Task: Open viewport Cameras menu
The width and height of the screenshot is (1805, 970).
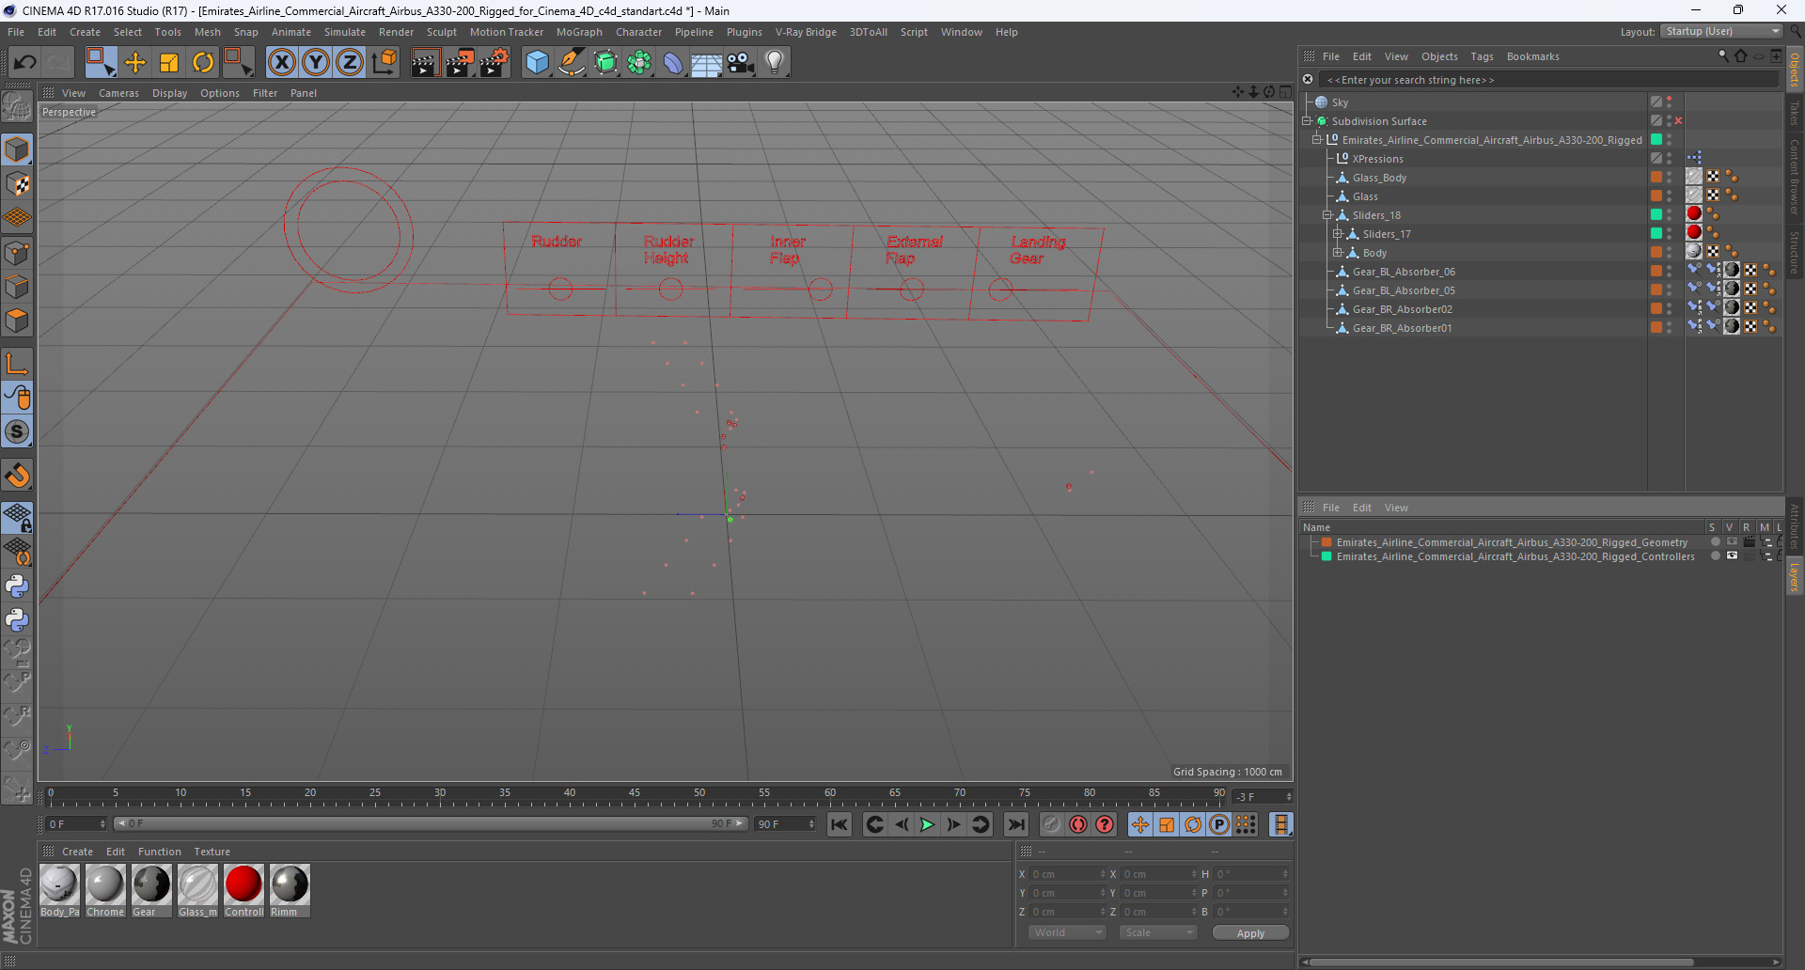Action: [118, 93]
